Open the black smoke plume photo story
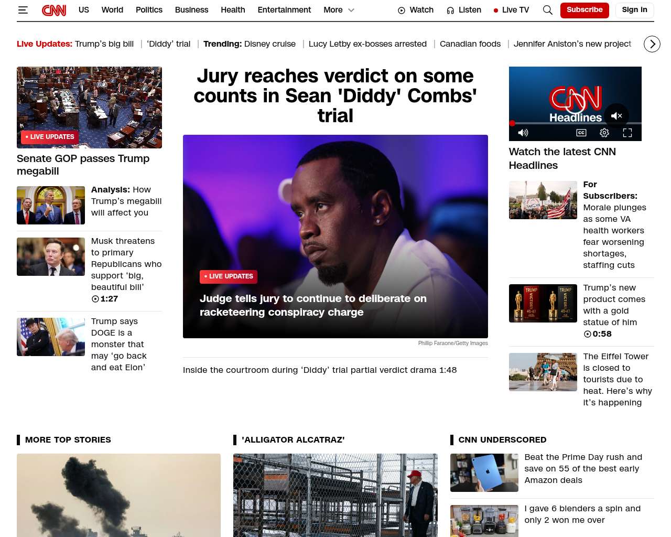This screenshot has height=537, width=671. 118,495
